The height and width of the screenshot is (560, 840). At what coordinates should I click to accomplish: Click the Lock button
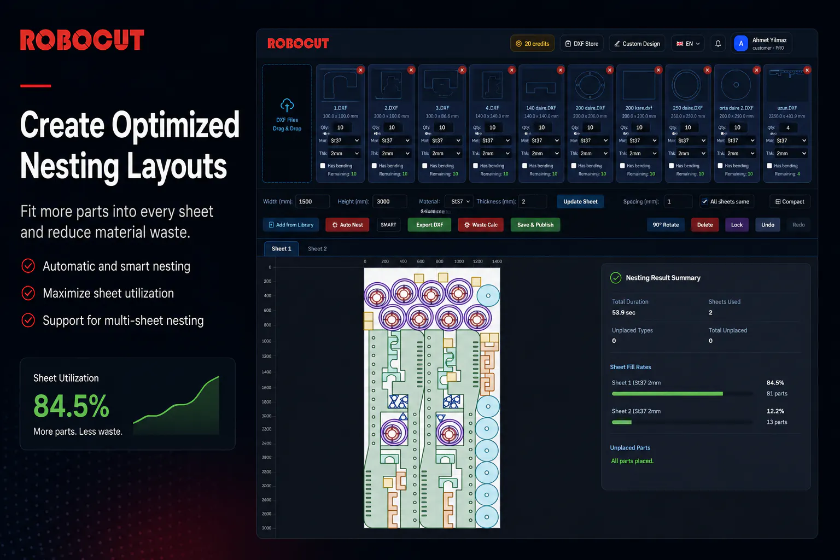(x=737, y=225)
